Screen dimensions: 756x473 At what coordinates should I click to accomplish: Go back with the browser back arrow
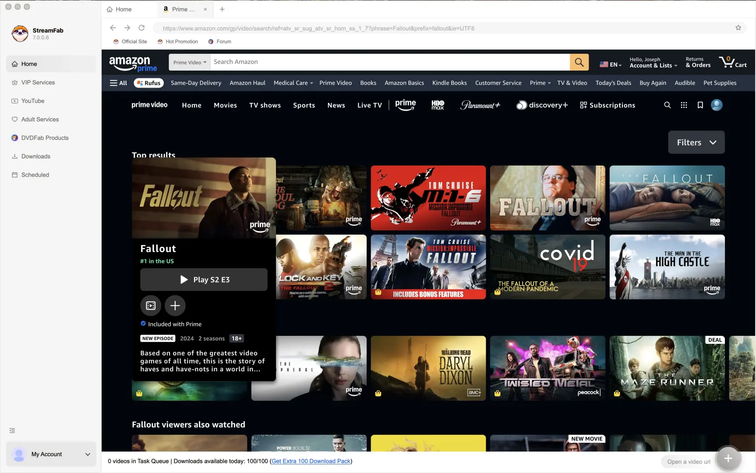click(113, 28)
